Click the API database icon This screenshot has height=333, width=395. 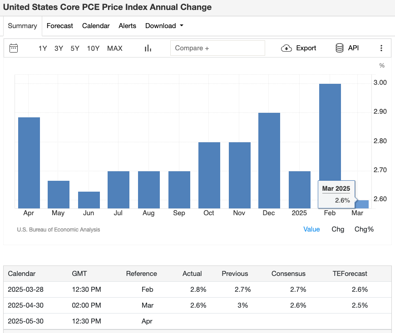click(339, 48)
